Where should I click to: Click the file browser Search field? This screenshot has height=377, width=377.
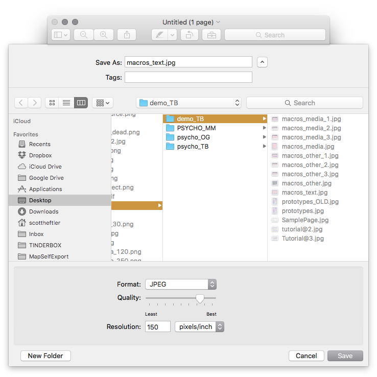pyautogui.click(x=304, y=103)
